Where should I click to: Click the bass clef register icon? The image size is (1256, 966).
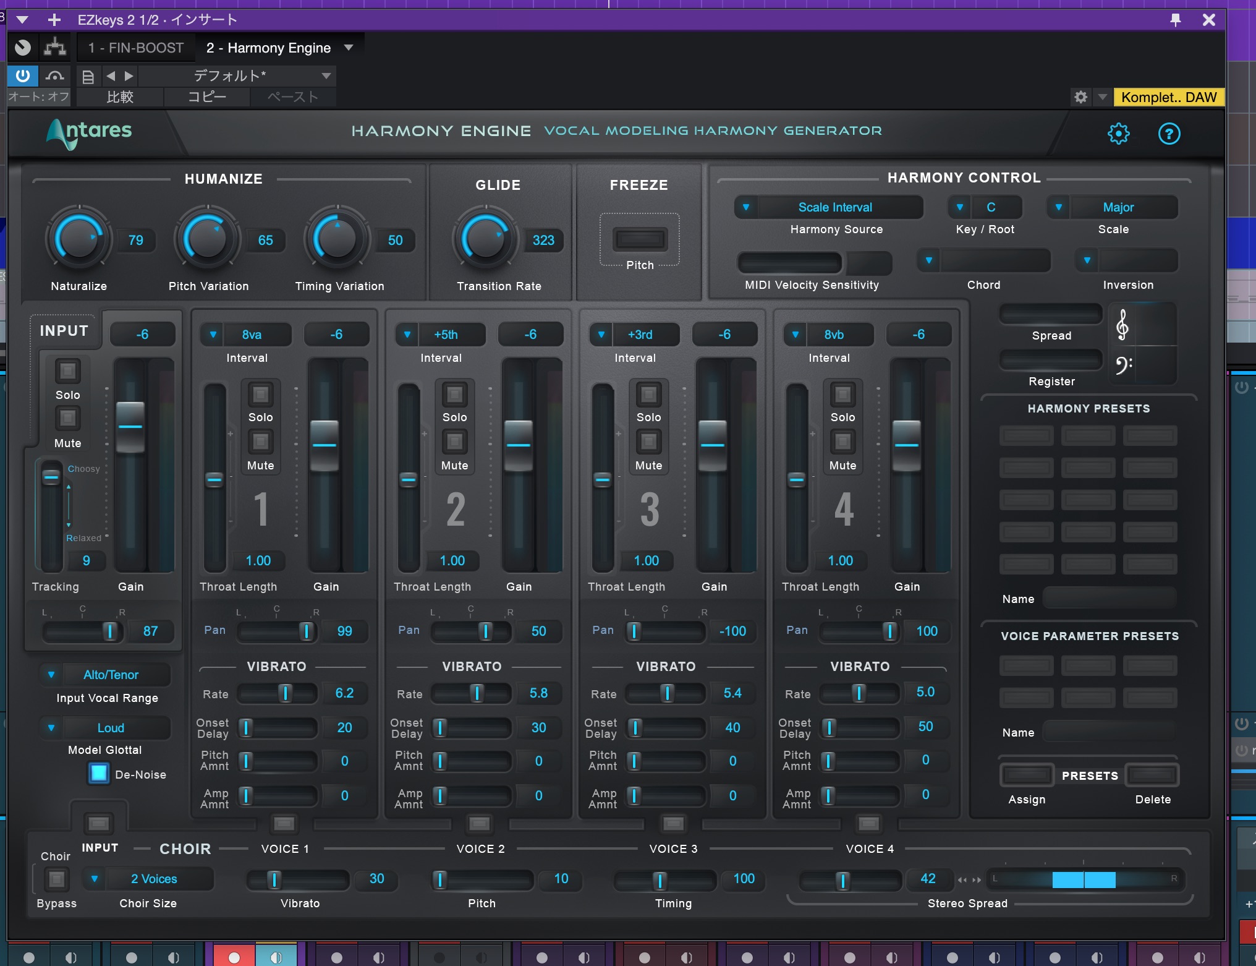pos(1122,365)
